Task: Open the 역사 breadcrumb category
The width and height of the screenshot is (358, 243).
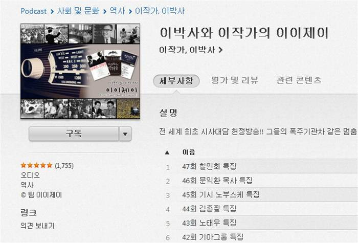Action: click(117, 11)
